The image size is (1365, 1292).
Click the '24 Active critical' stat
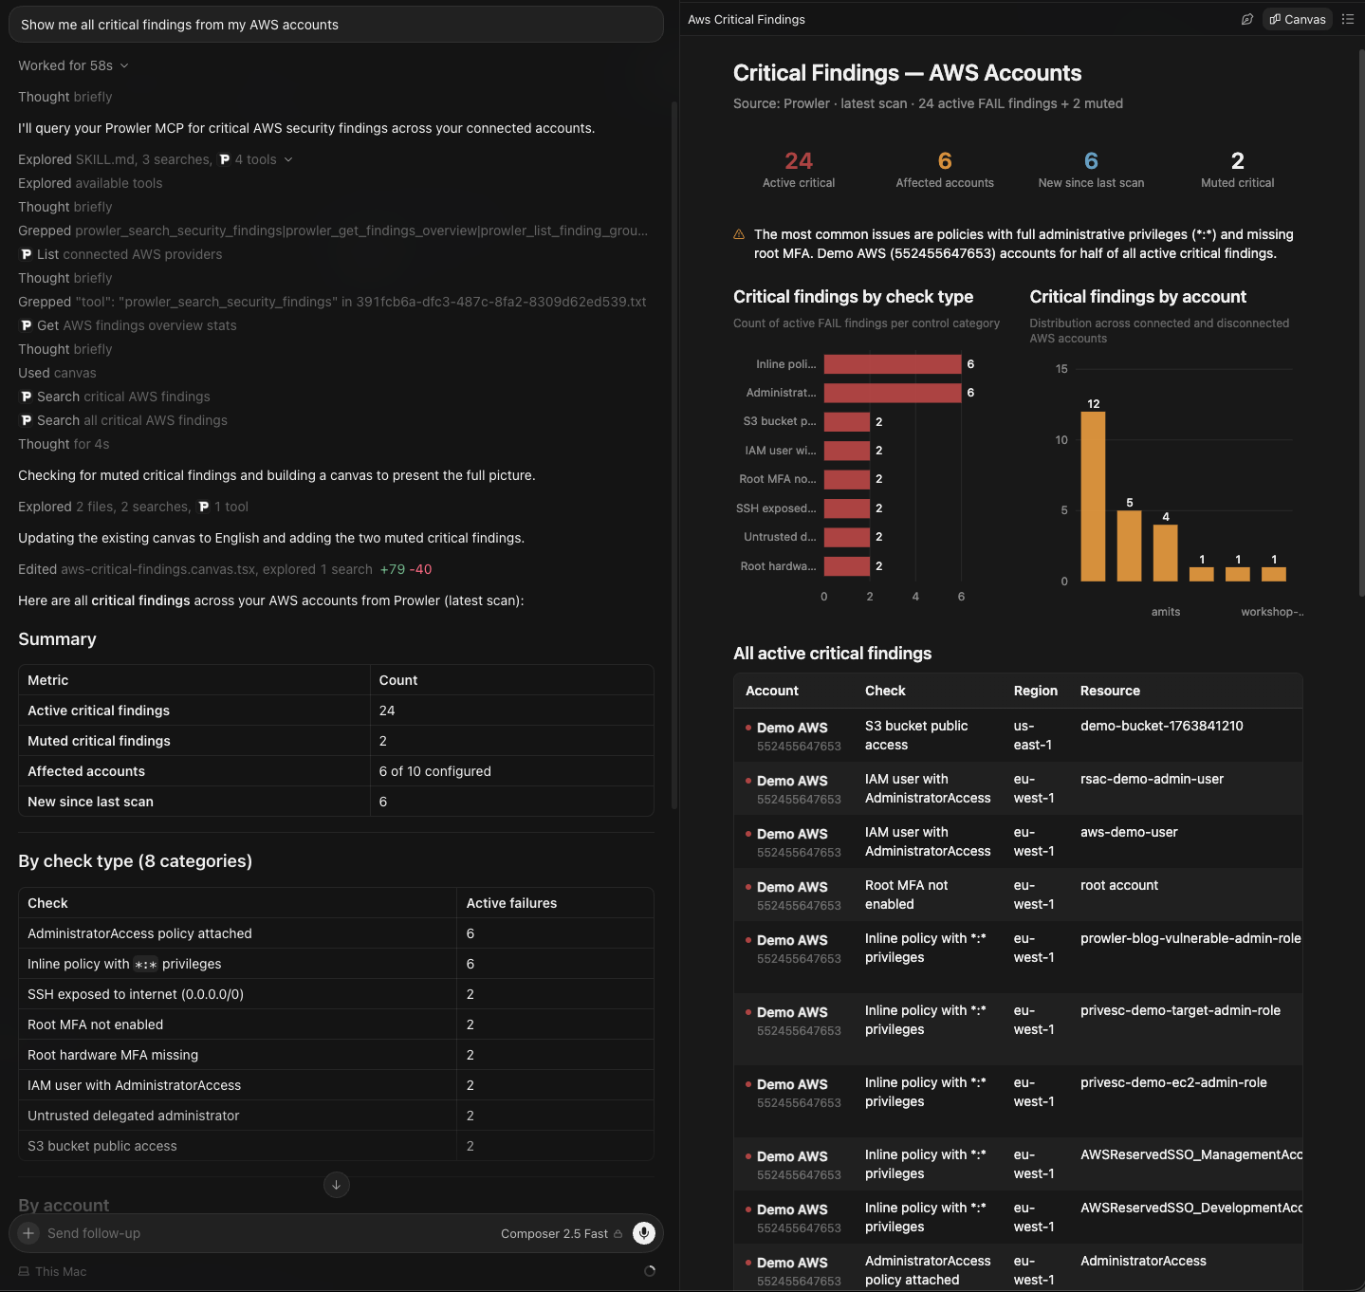pyautogui.click(x=799, y=170)
